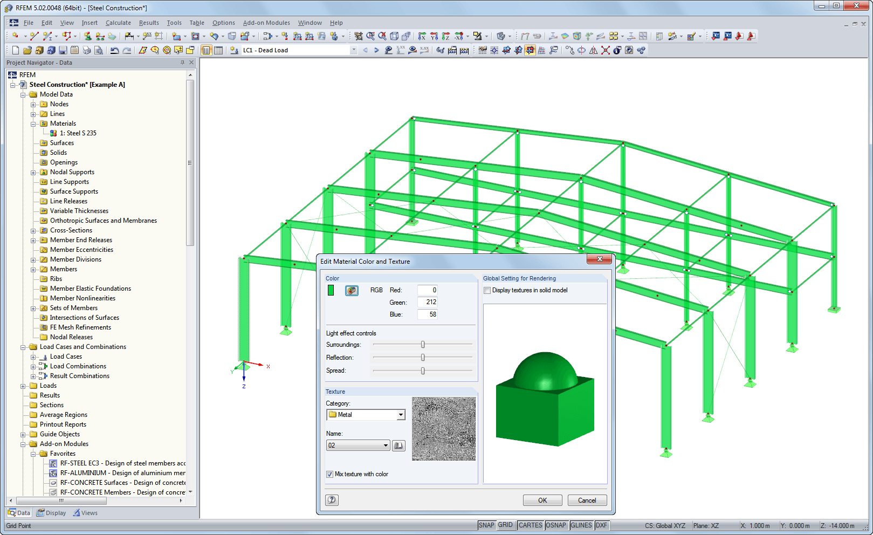Redo the last action
This screenshot has width=873, height=535.
click(x=127, y=50)
